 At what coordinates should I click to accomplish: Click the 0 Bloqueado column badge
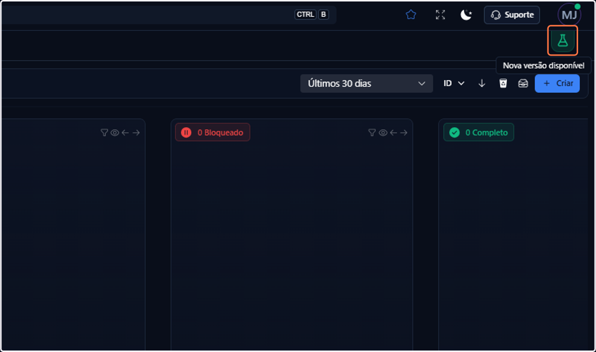pos(213,133)
